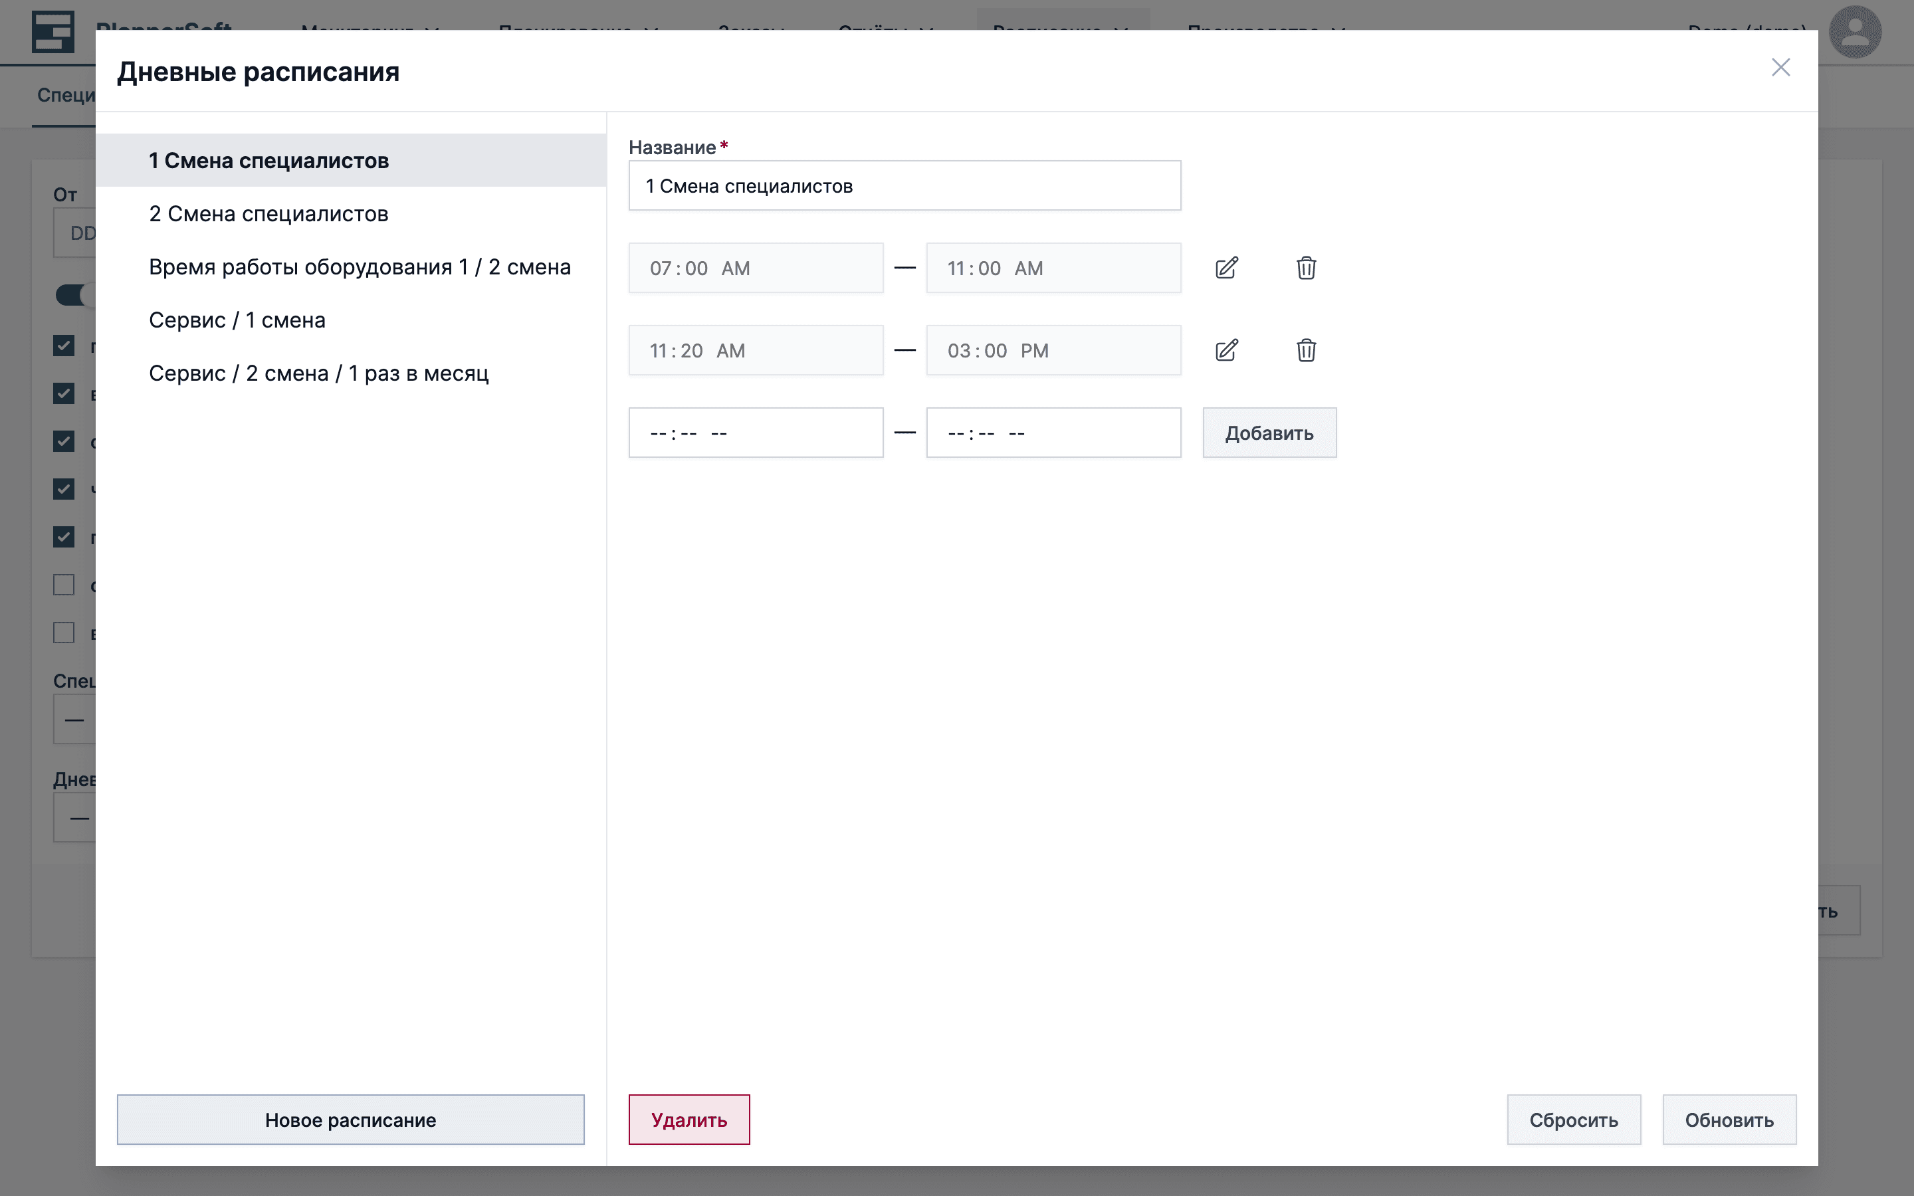
Task: Click the empty end time field
Action: tap(1053, 433)
